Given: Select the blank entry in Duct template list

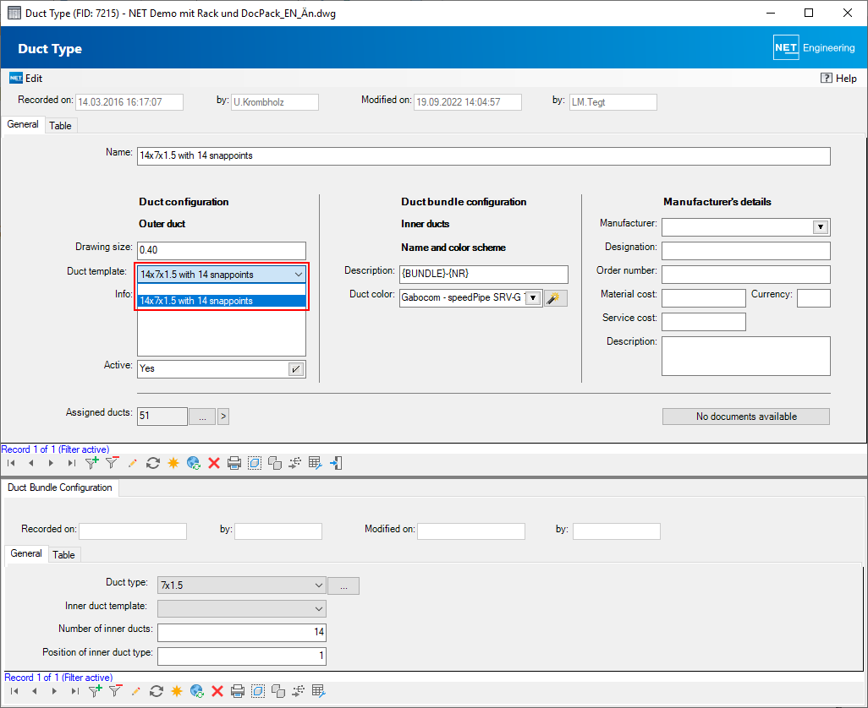Looking at the screenshot, I should click(x=222, y=290).
